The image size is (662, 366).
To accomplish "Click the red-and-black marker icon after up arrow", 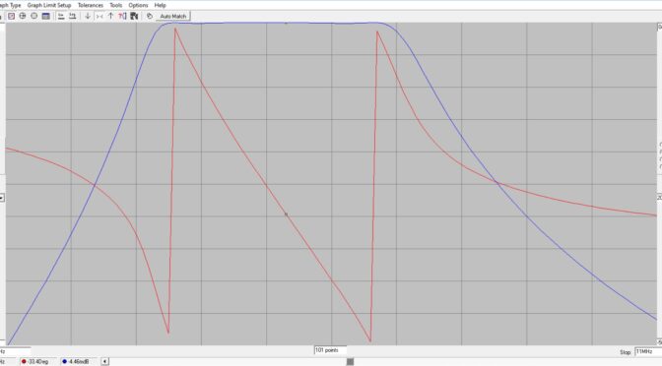I will coord(122,16).
